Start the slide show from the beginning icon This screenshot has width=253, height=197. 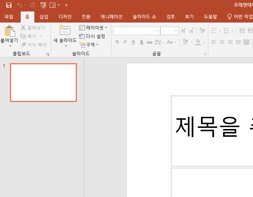pyautogui.click(x=43, y=5)
